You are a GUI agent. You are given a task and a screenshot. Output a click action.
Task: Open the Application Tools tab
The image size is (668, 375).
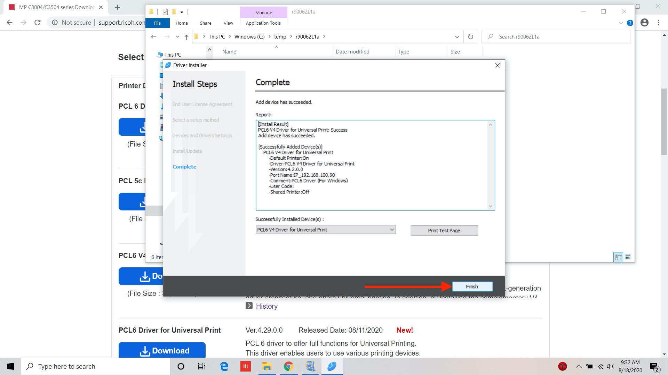pos(263,23)
